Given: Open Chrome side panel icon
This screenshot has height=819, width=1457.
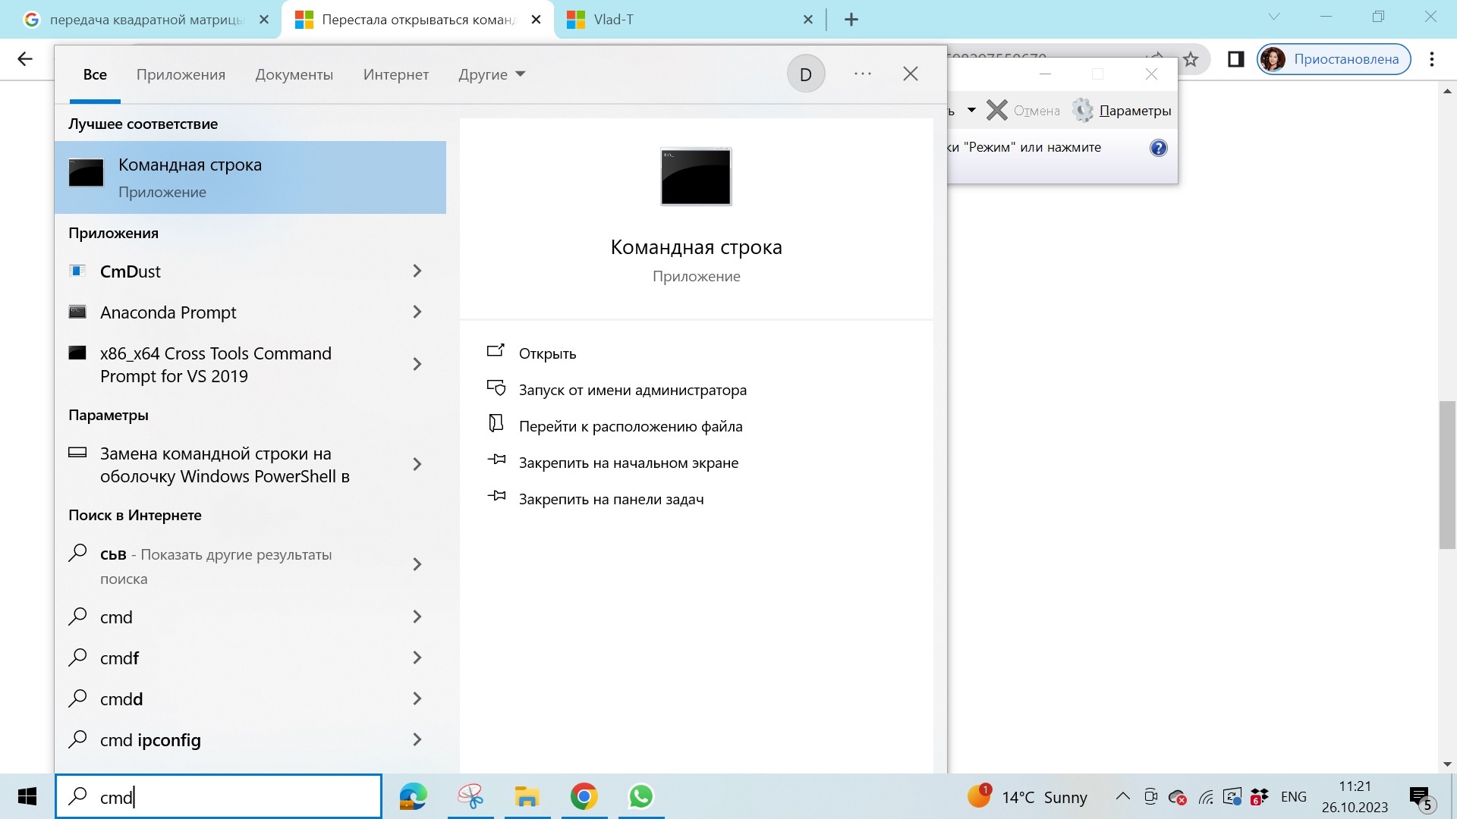Looking at the screenshot, I should click(x=1235, y=59).
